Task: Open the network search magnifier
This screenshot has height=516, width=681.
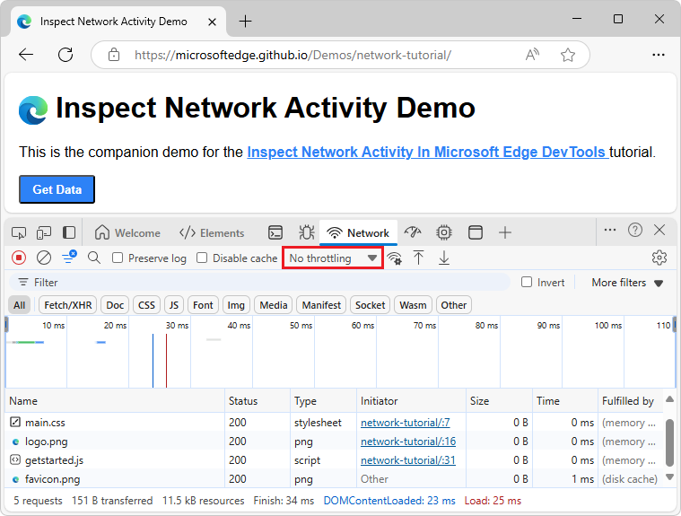Action: (94, 258)
